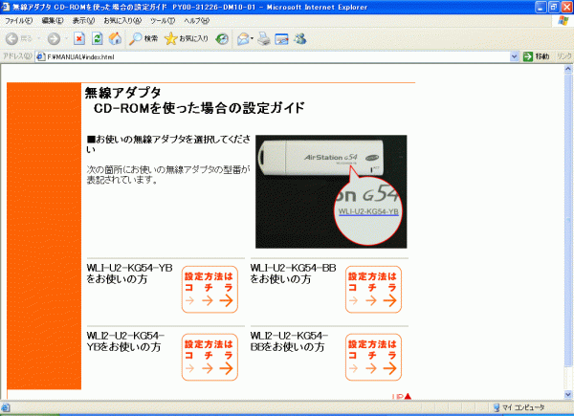This screenshot has width=574, height=416.
Task: Open the Tools (ツール) menu
Action: (163, 21)
